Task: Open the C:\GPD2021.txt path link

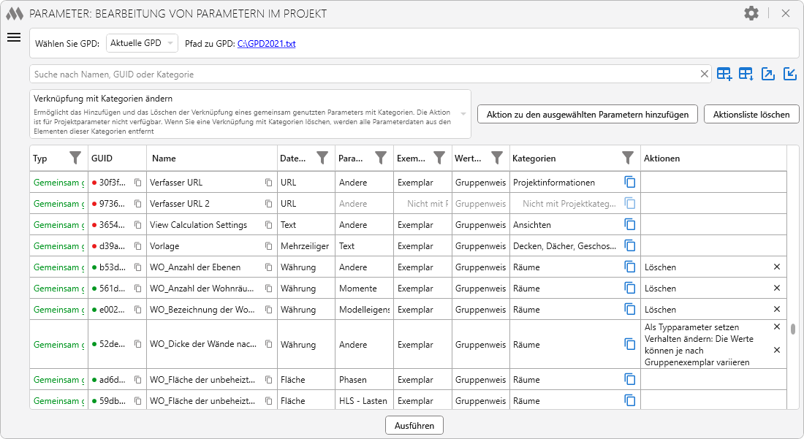Action: pyautogui.click(x=266, y=44)
